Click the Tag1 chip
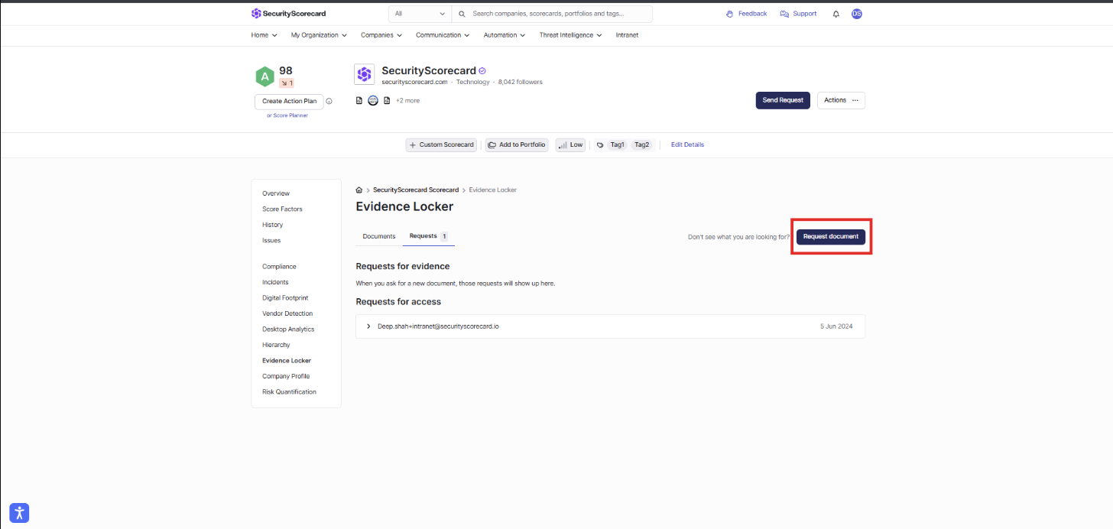 617,144
